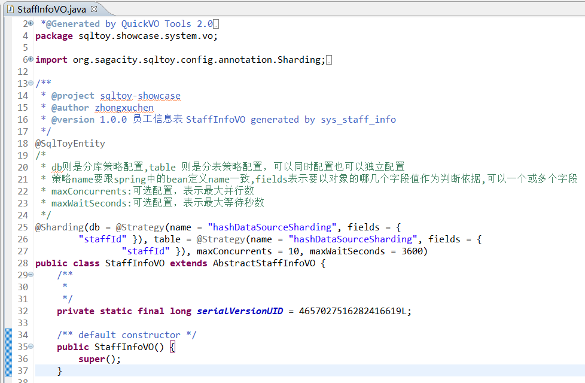The height and width of the screenshot is (383, 585).
Task: Click the '@SqlToyEntity' annotation
Action: pos(70,144)
